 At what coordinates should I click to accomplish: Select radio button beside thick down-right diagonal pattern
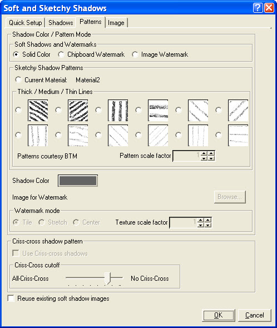18,110
